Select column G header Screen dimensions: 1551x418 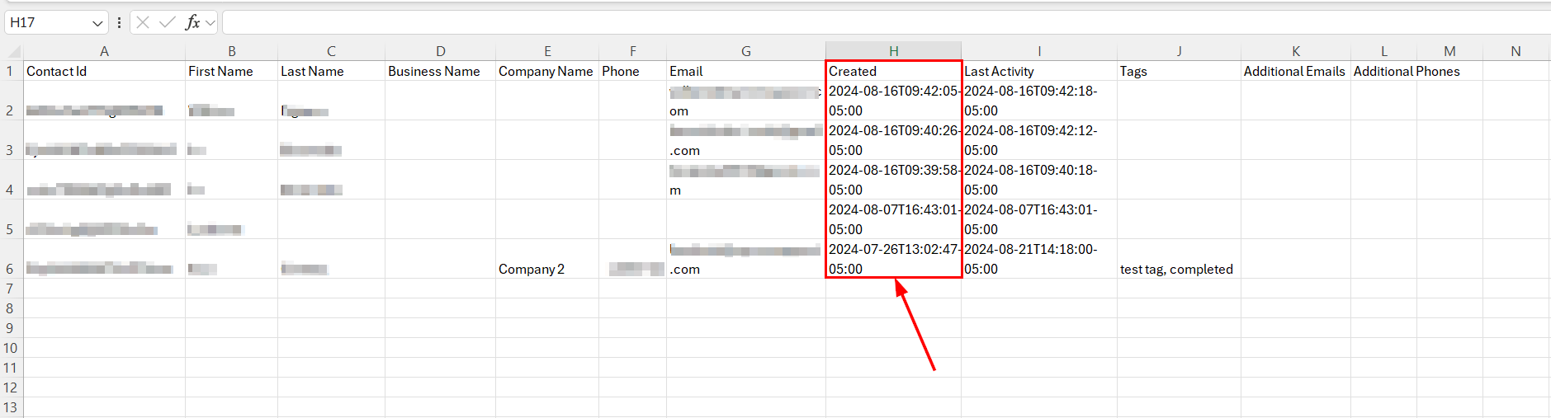745,51
